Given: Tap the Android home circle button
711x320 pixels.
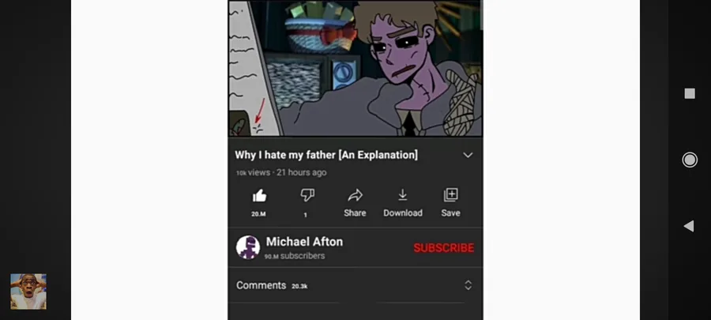Looking at the screenshot, I should 690,160.
